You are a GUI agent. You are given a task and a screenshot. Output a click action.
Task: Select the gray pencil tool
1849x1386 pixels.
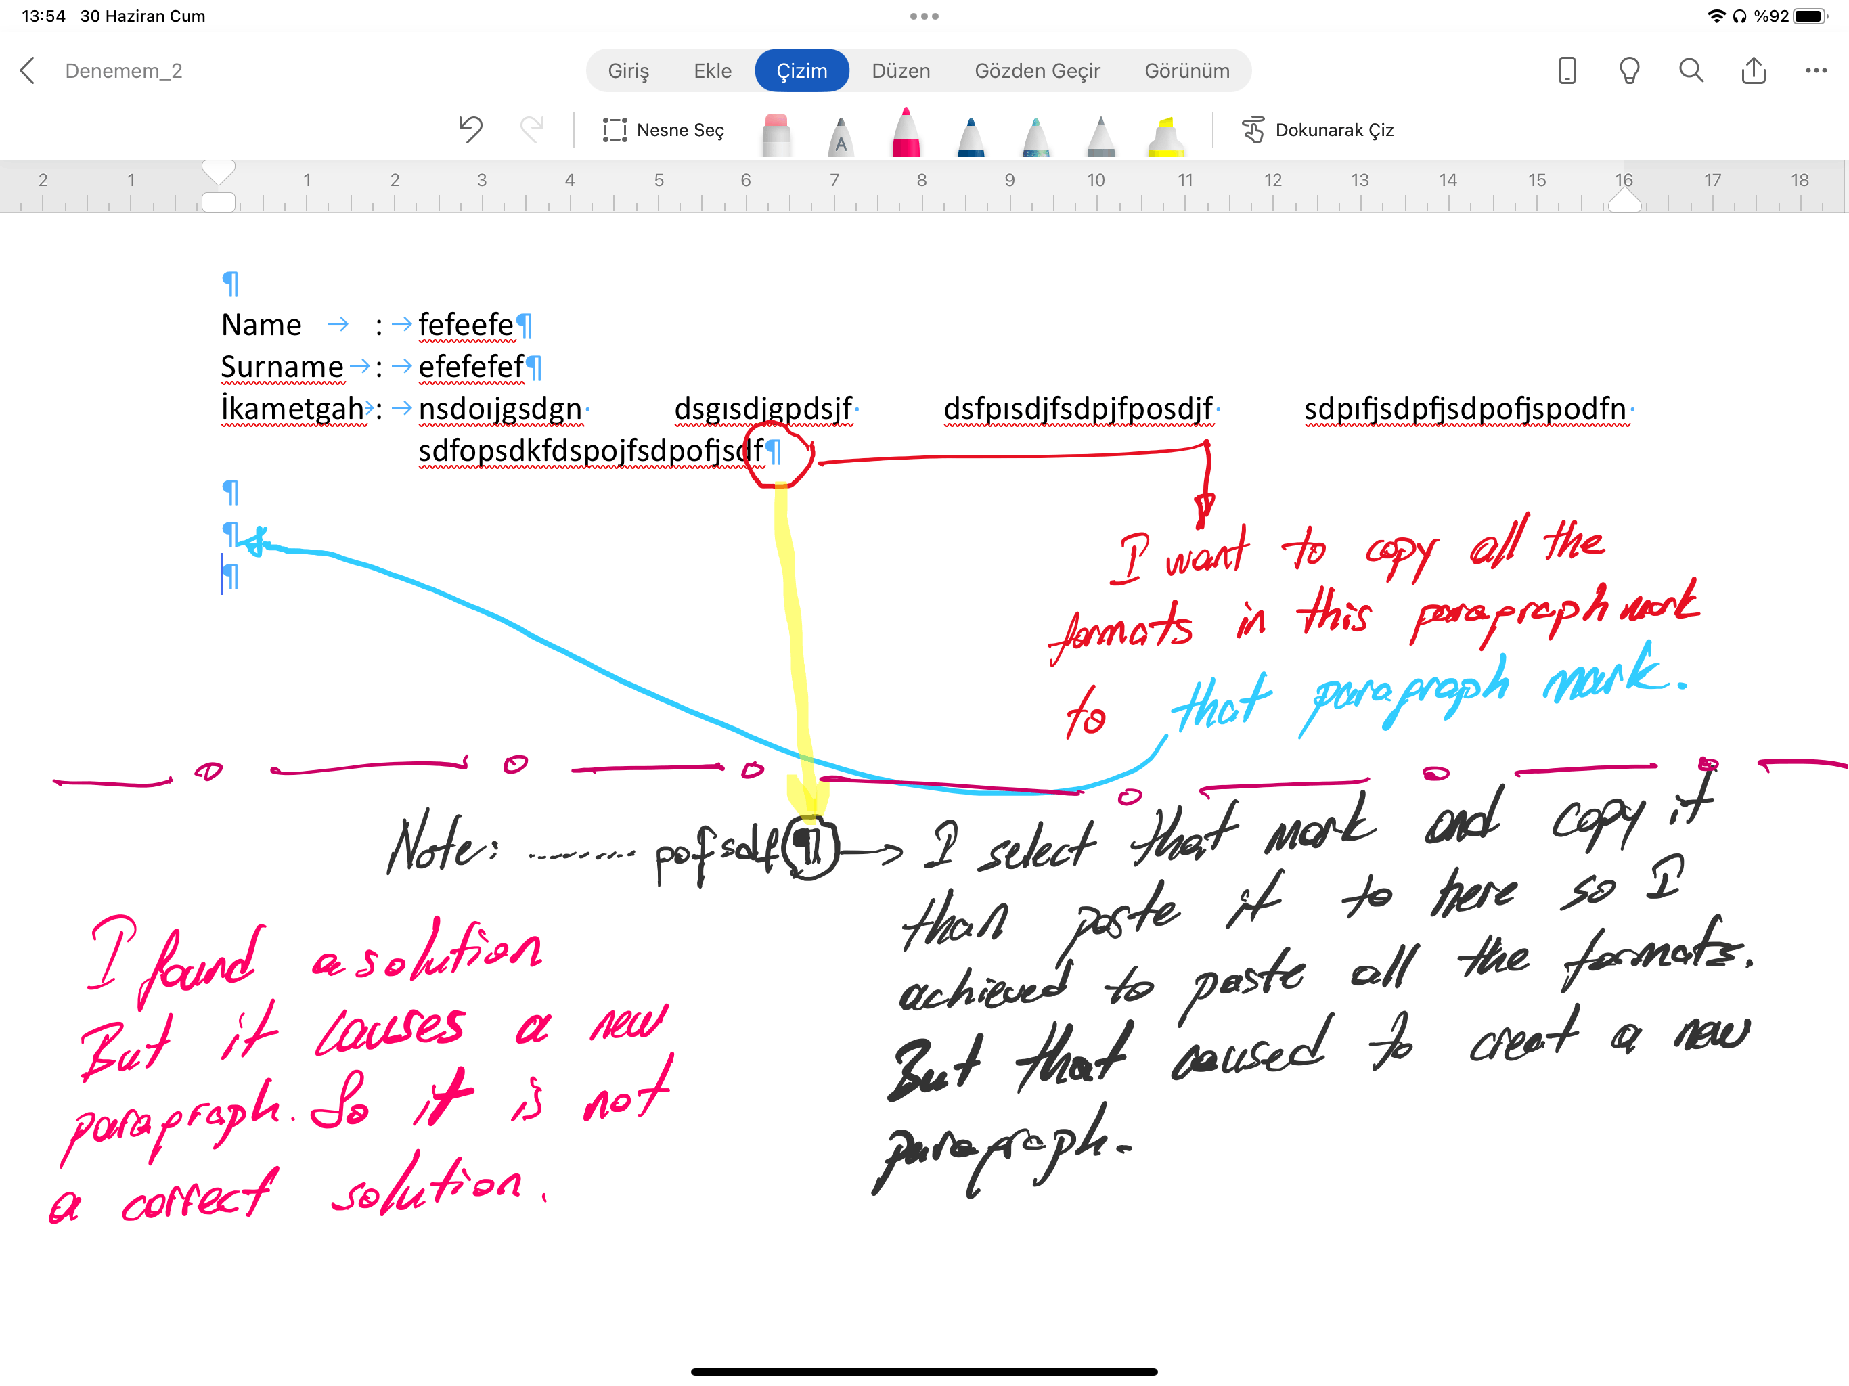pyautogui.click(x=1100, y=135)
